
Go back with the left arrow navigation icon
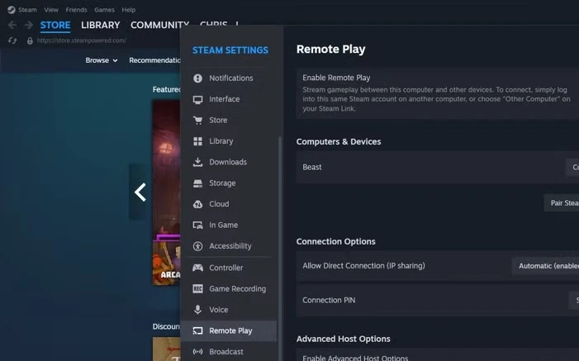(12, 25)
